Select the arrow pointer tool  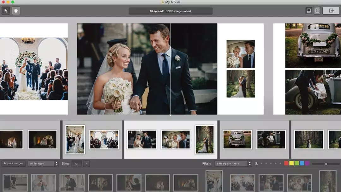pos(6,11)
